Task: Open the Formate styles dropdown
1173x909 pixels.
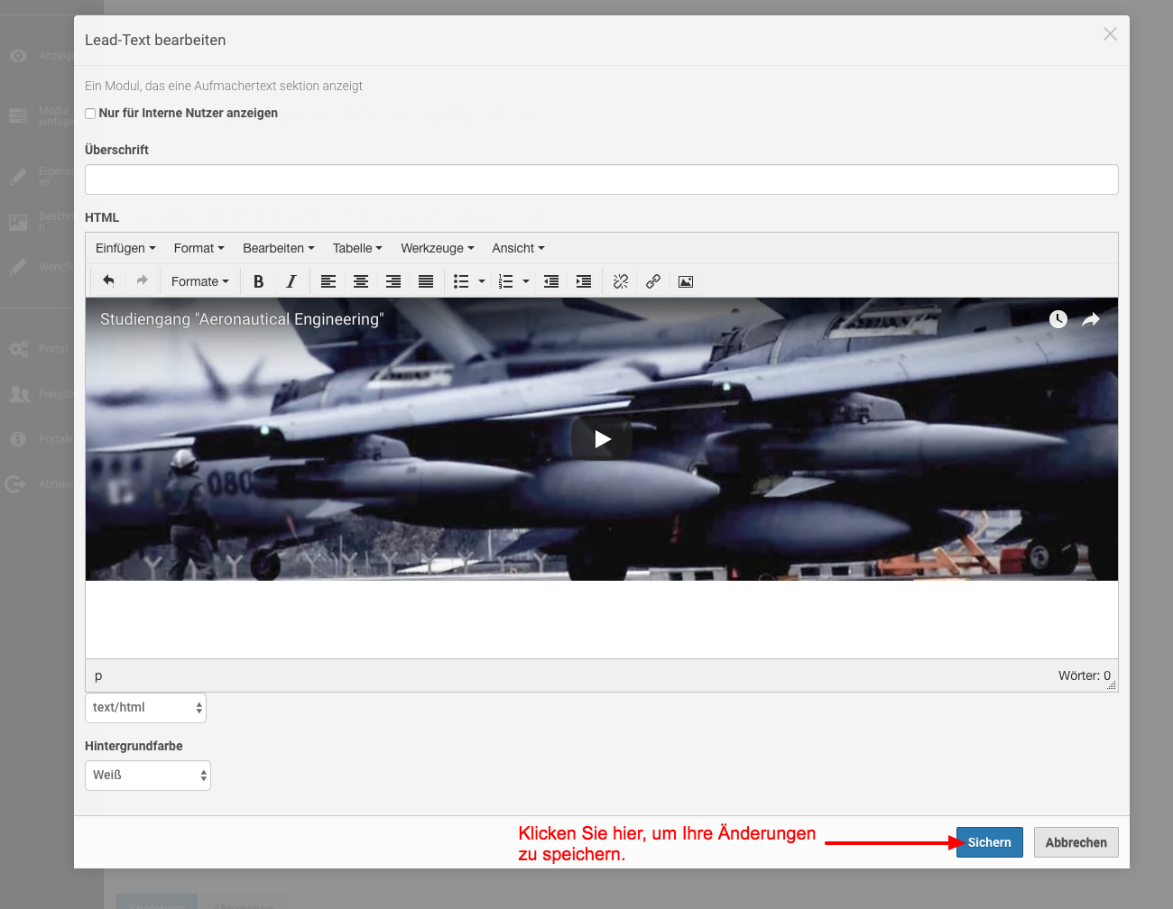Action: pyautogui.click(x=199, y=281)
